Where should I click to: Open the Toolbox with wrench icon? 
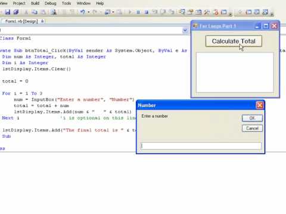coord(207,12)
